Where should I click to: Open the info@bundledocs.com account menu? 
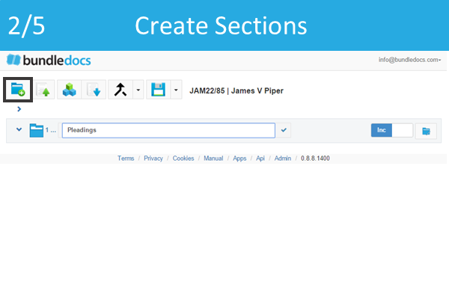(x=409, y=60)
